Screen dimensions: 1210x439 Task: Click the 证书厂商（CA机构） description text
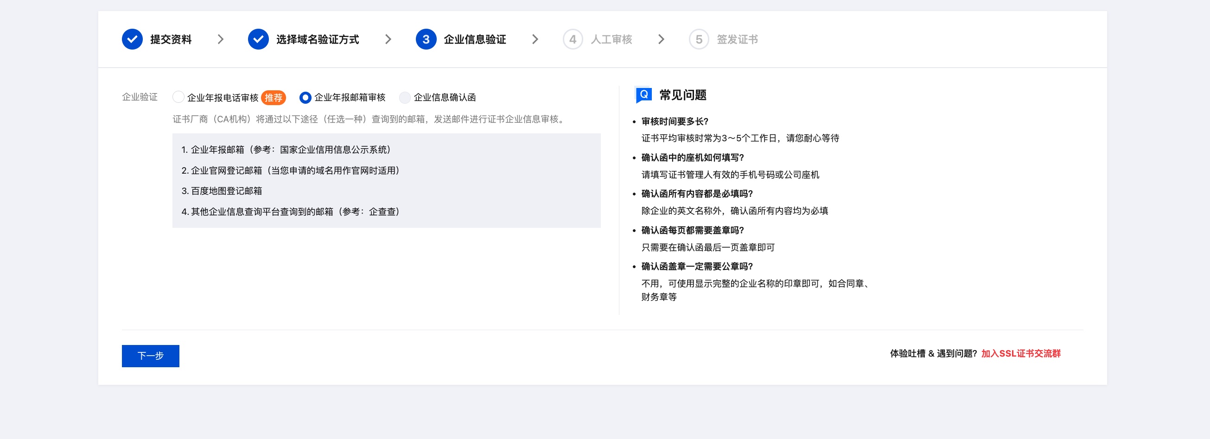click(x=369, y=119)
